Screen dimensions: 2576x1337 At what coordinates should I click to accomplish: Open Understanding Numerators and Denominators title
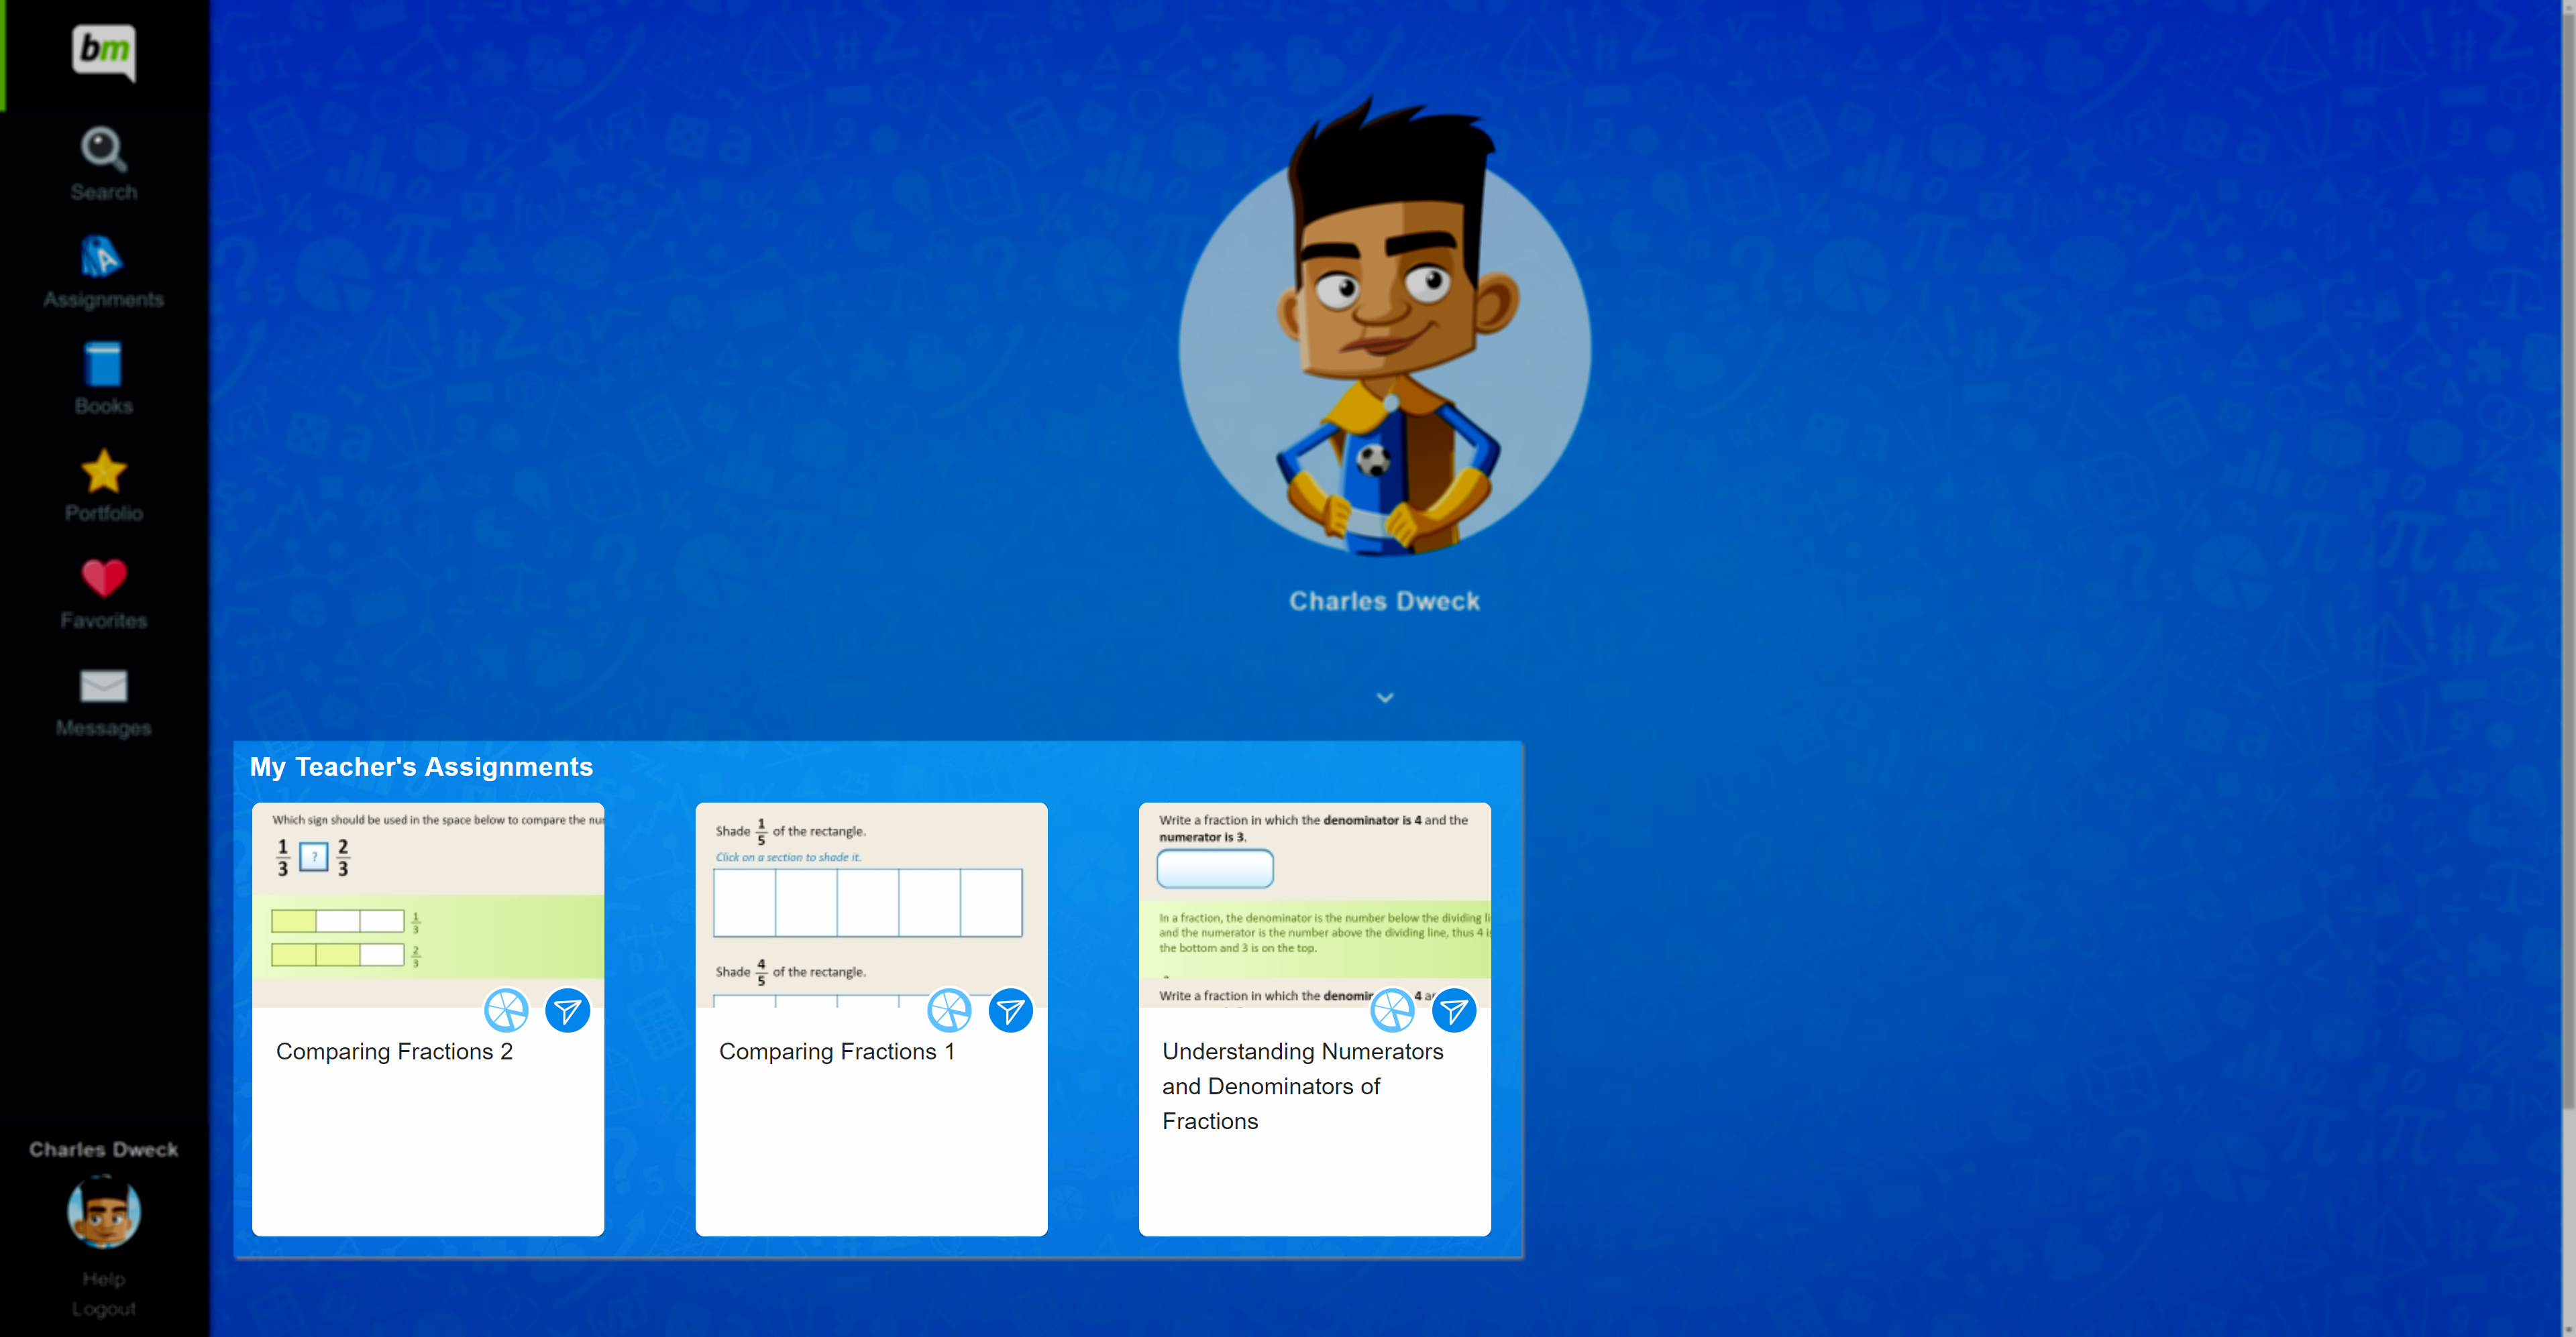tap(1302, 1086)
